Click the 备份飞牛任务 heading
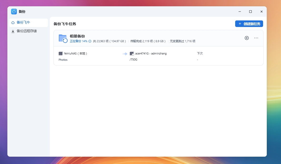 (65, 24)
